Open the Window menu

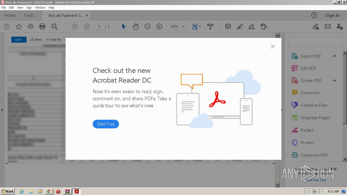tap(40, 8)
